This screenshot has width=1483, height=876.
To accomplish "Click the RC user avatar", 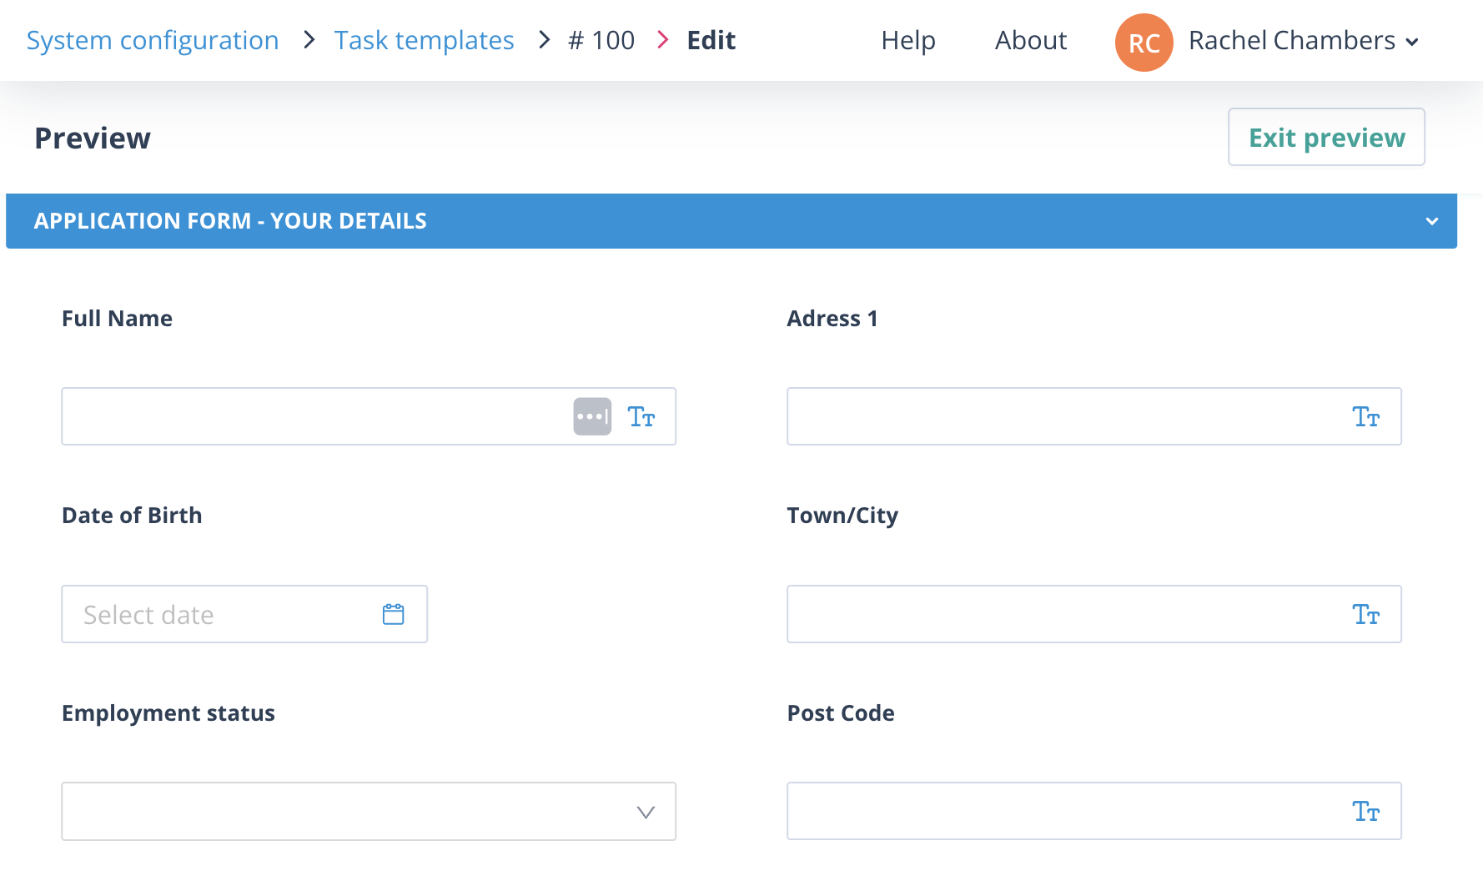I will 1144,42.
